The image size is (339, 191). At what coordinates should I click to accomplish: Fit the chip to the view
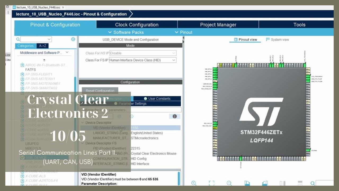211,183
